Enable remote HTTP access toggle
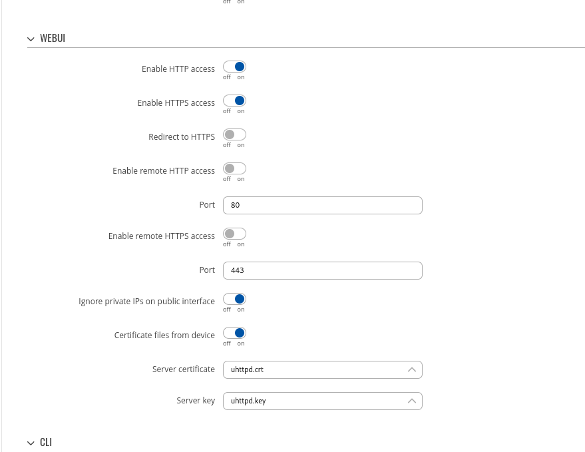The image size is (585, 452). (235, 168)
